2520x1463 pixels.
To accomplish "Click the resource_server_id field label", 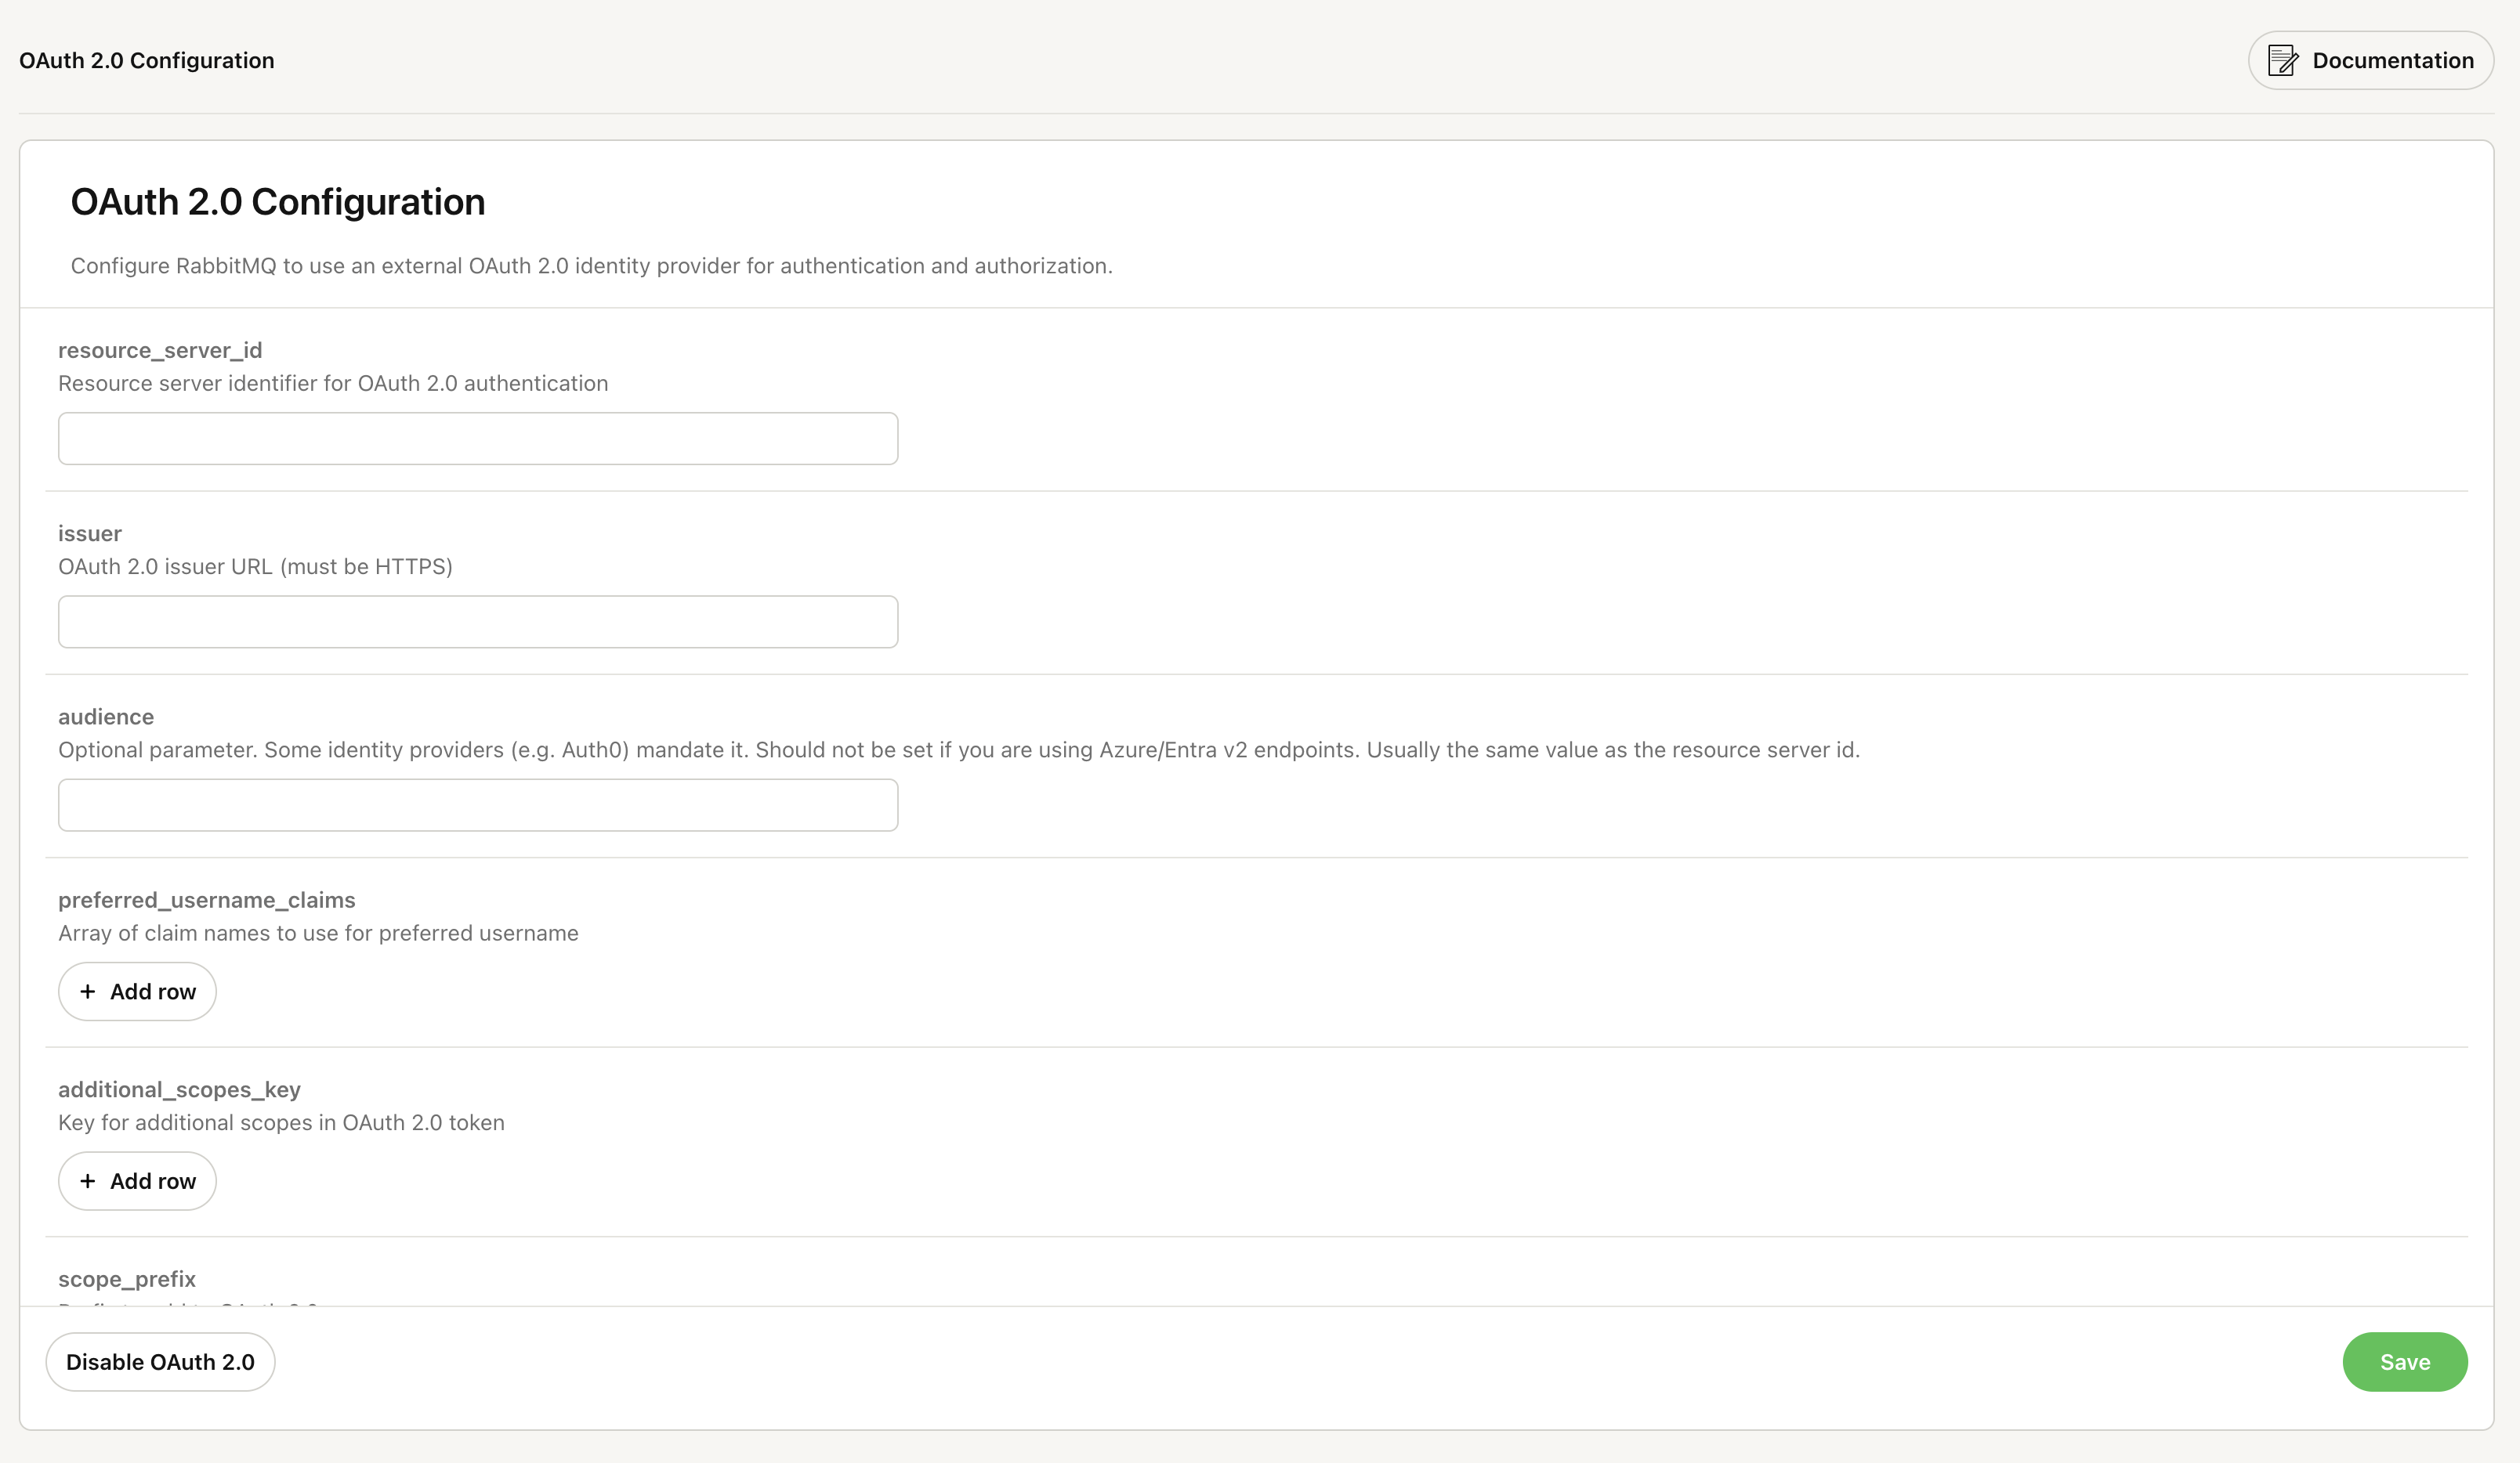I will tap(160, 350).
